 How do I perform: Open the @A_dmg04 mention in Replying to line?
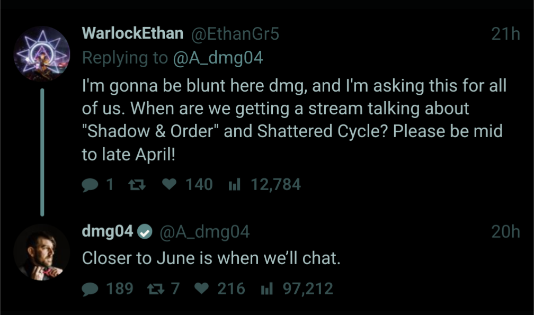coord(218,58)
